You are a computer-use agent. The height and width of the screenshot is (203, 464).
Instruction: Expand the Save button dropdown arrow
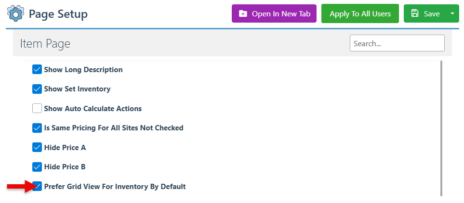(x=452, y=14)
